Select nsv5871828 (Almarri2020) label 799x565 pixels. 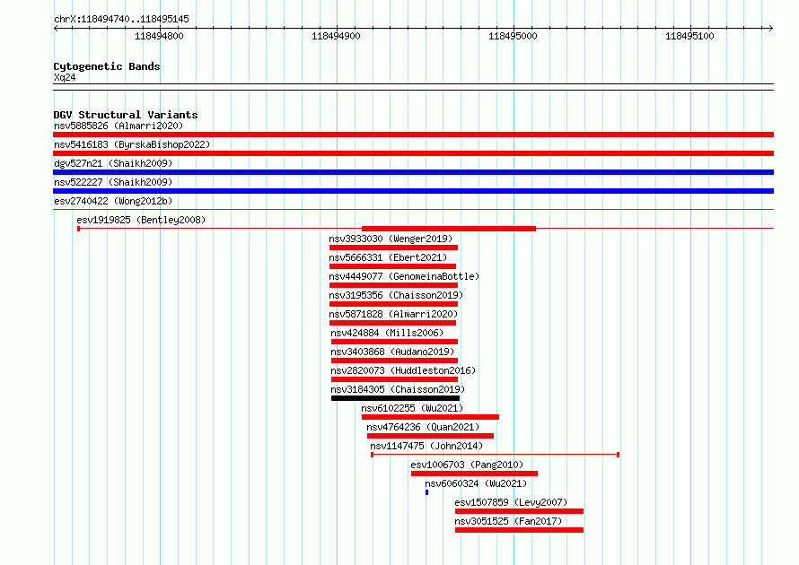(393, 314)
